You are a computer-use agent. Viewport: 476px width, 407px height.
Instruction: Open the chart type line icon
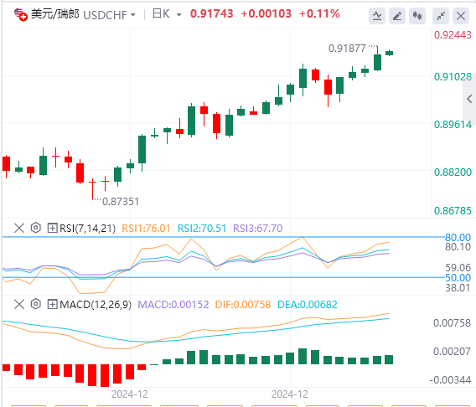click(377, 16)
